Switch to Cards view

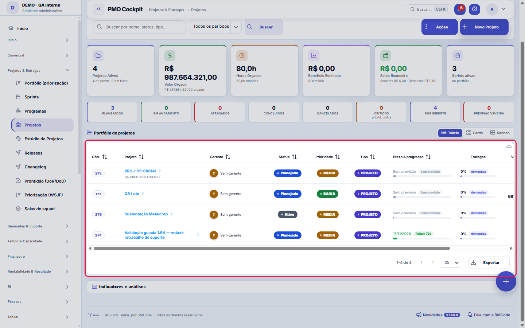pos(474,133)
